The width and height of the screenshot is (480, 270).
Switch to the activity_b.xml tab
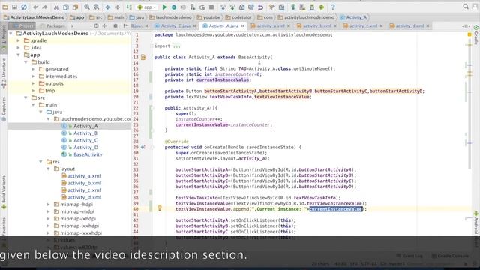click(316, 26)
